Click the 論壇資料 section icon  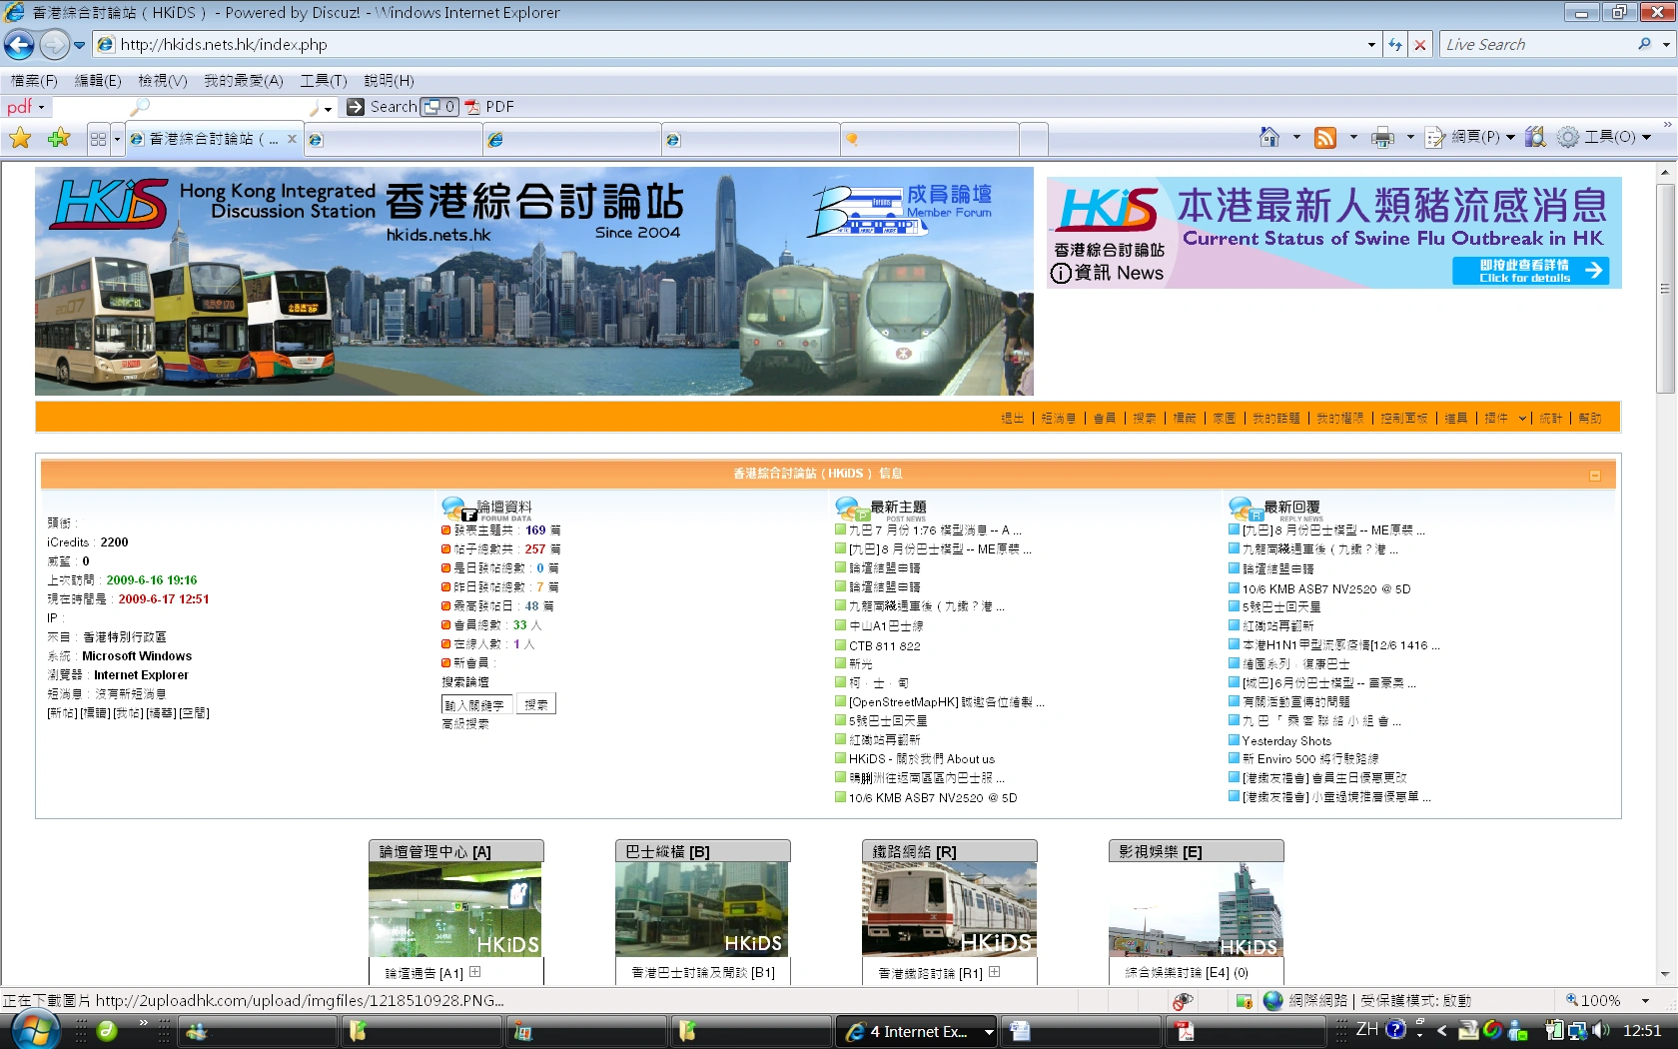pyautogui.click(x=457, y=509)
